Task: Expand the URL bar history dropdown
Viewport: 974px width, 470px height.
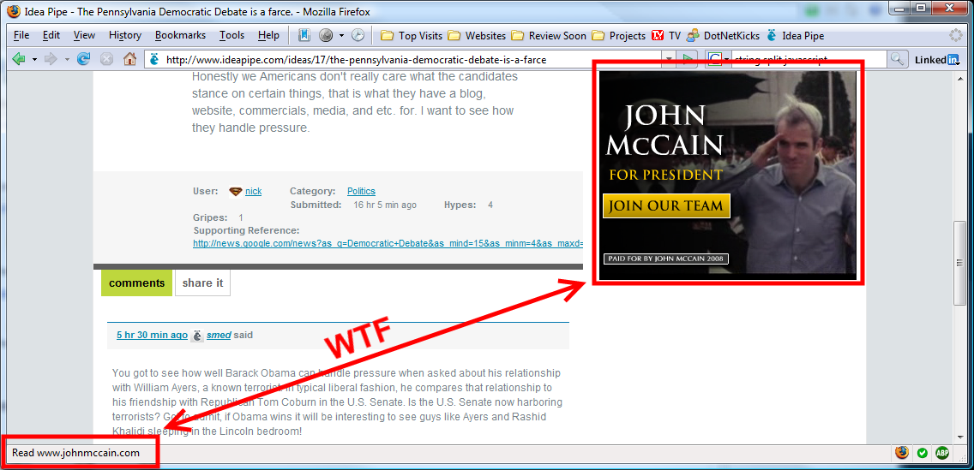Action: click(669, 59)
